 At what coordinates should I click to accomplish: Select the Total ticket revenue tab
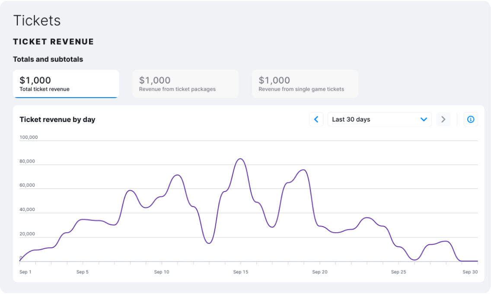66,84
